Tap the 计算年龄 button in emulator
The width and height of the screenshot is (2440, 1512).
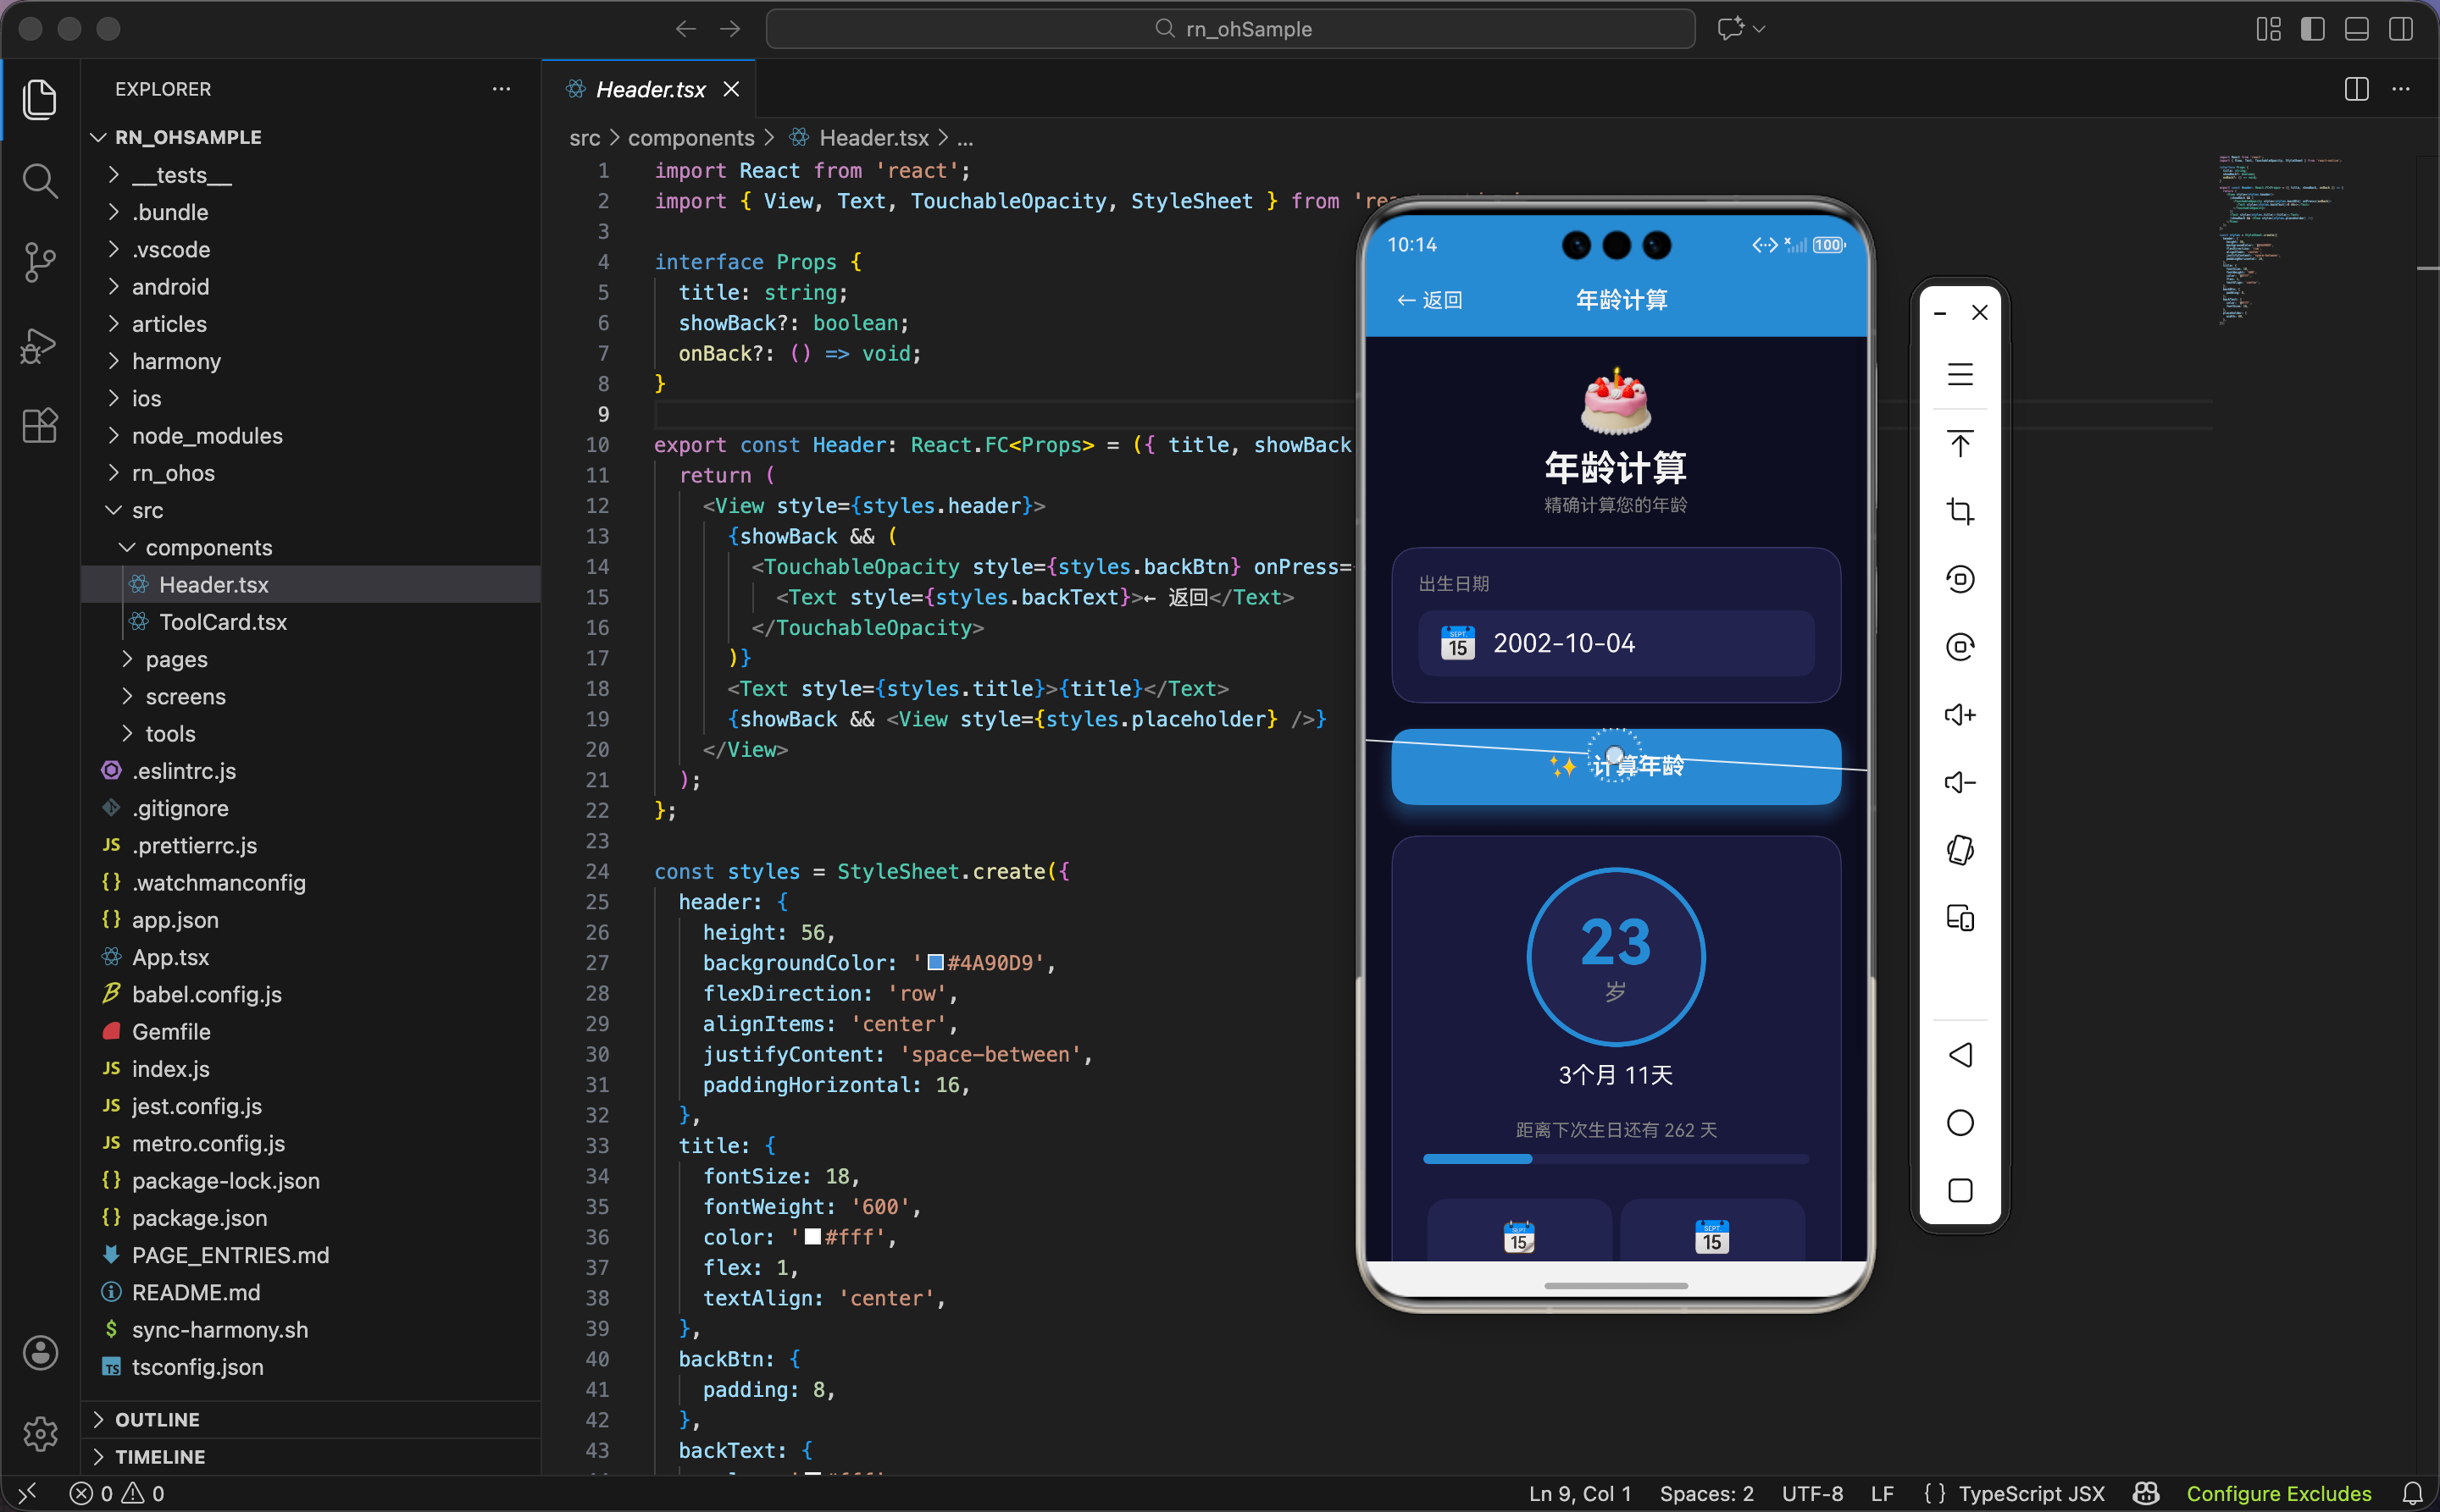tap(1616, 767)
